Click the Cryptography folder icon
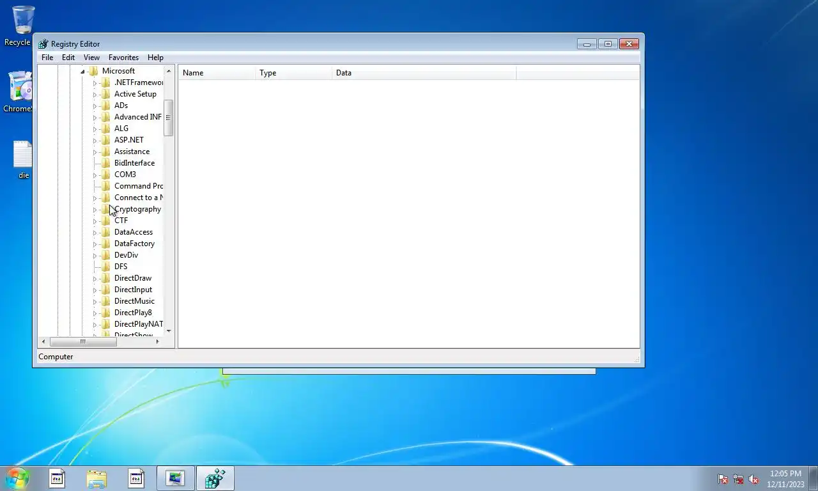818x491 pixels. pos(106,209)
